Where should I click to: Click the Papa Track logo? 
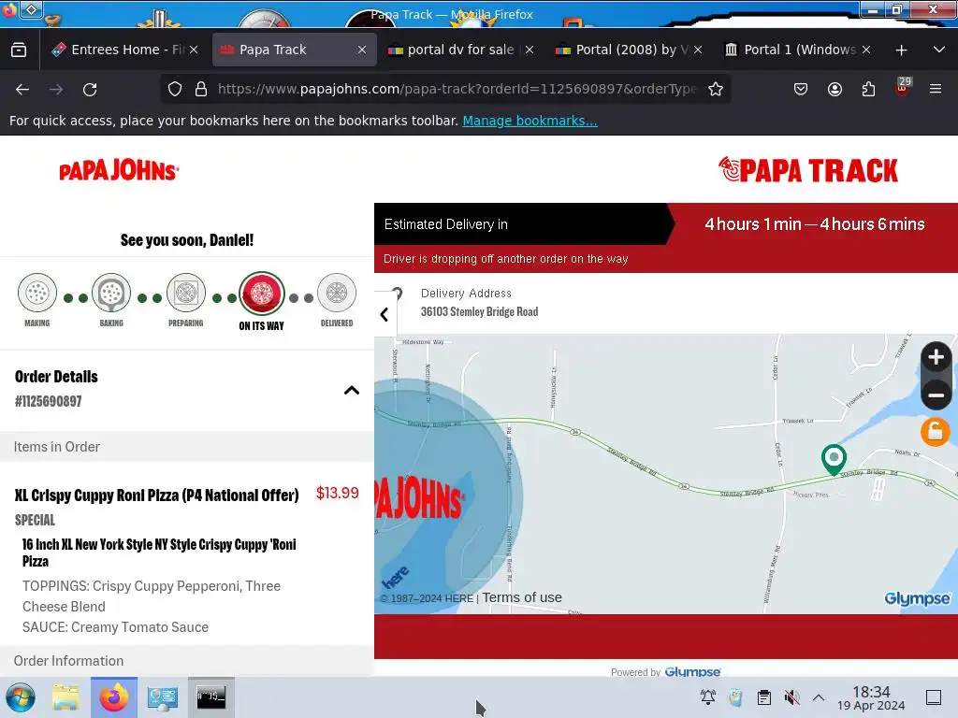[x=807, y=170]
